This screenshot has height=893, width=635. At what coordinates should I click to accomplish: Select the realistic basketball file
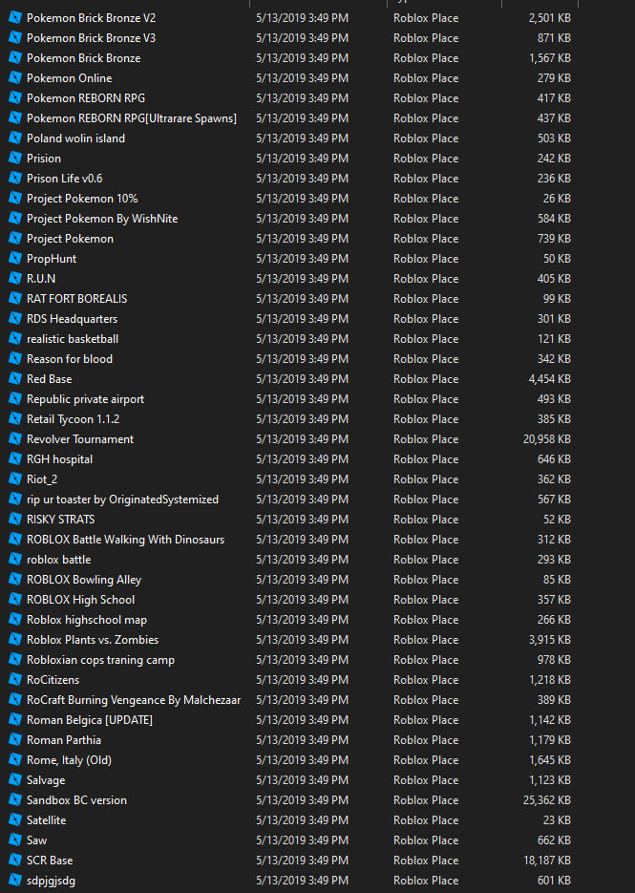pos(73,339)
